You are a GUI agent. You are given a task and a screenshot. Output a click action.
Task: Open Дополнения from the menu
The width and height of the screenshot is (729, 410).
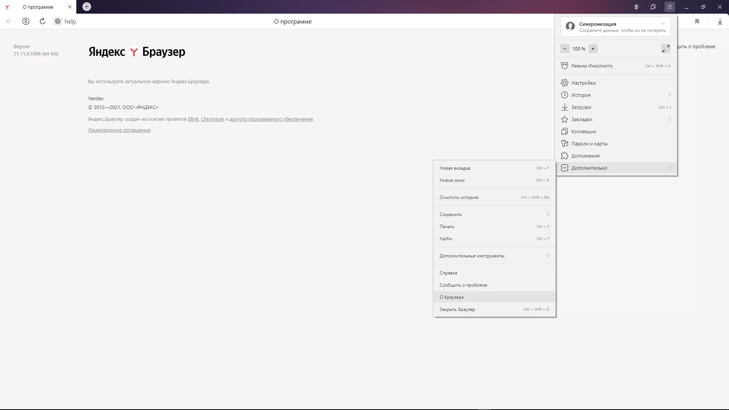[x=617, y=156]
